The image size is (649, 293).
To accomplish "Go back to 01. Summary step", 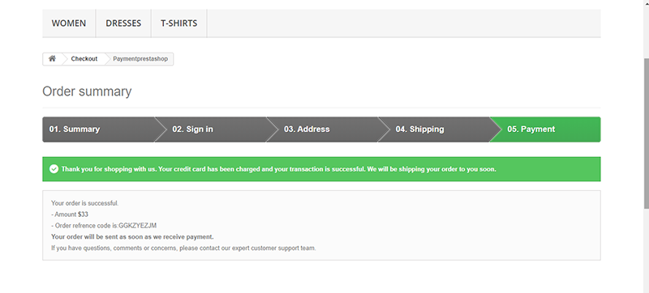I will tap(98, 130).
